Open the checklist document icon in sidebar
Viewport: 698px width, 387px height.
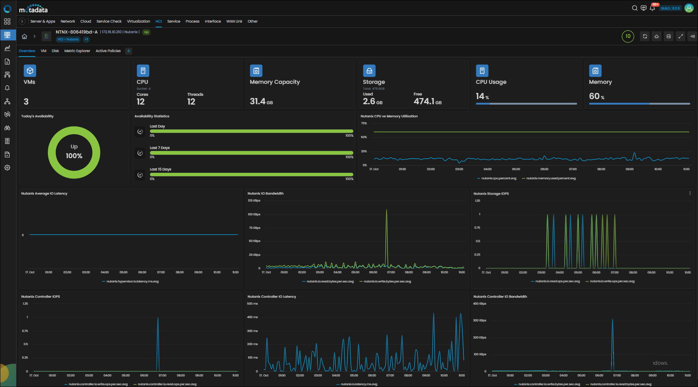coord(7,155)
